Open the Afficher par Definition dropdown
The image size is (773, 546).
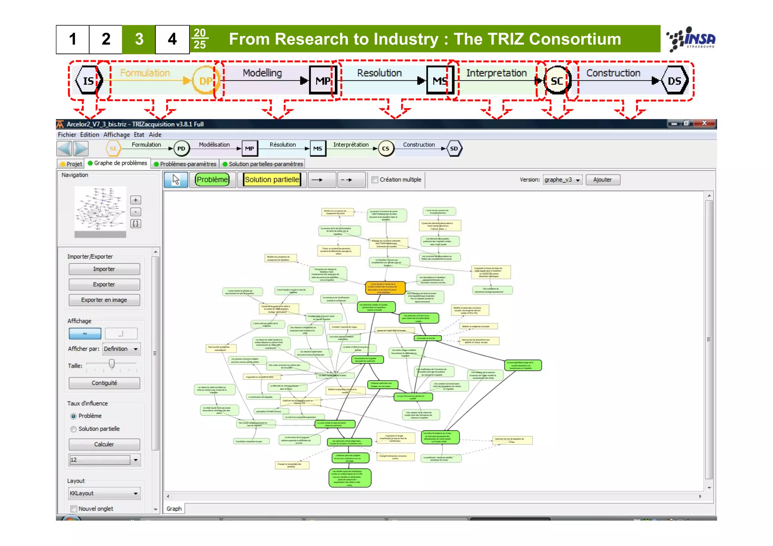click(121, 349)
